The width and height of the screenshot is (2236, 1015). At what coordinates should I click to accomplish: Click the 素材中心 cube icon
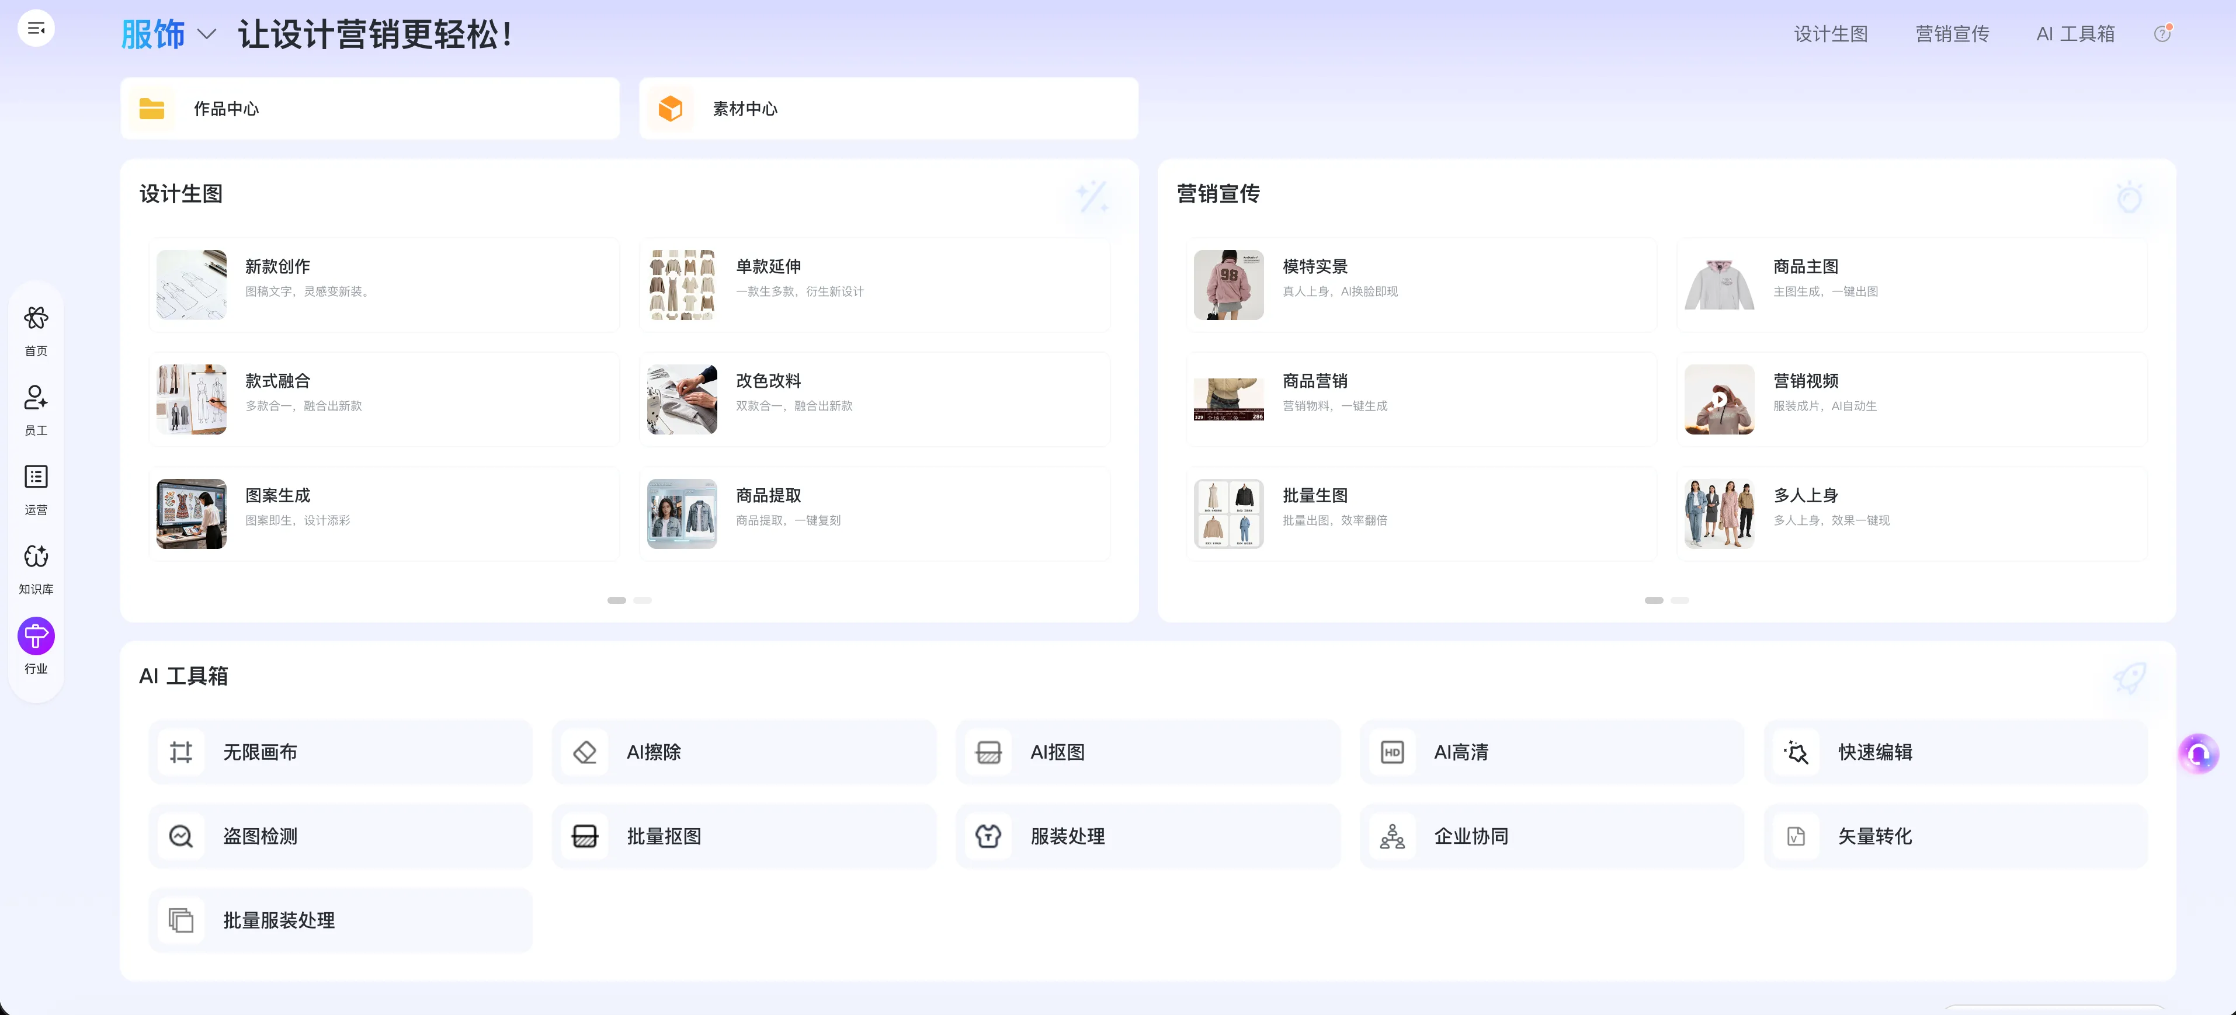[x=670, y=109]
